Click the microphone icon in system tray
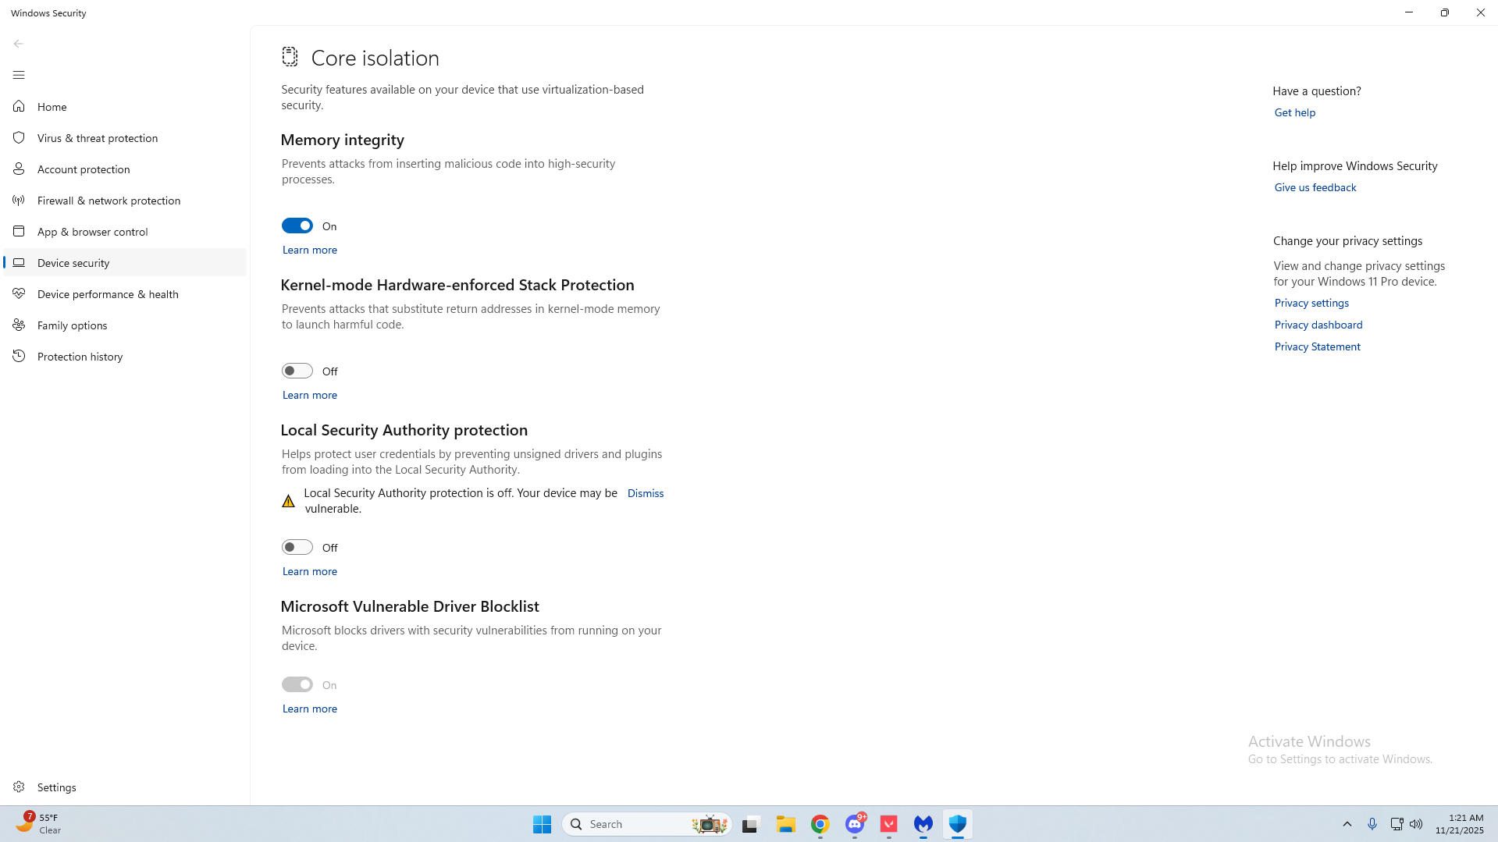Screen dimensions: 1498x842 (1372, 824)
